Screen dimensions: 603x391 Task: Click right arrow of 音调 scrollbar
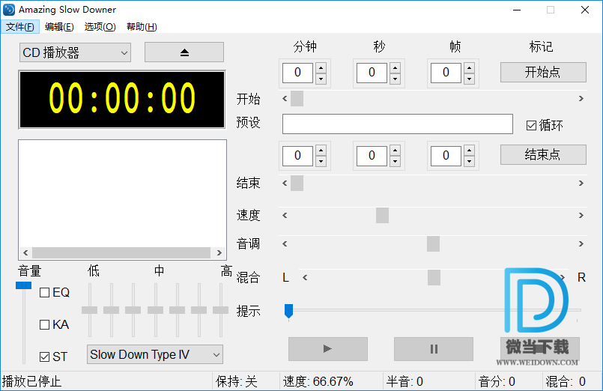click(581, 243)
